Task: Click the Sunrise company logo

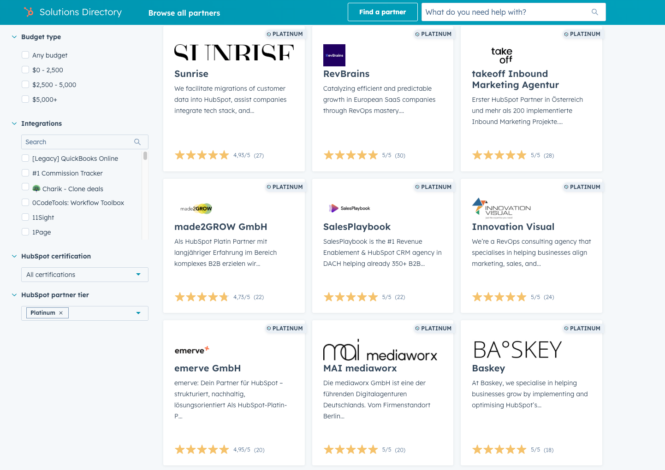Action: tap(234, 53)
